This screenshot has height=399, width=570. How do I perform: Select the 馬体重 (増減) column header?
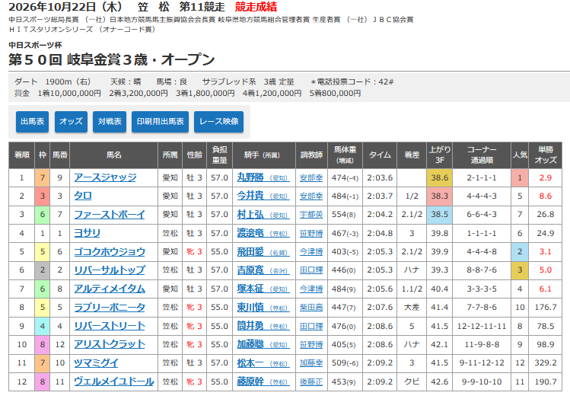tap(345, 155)
